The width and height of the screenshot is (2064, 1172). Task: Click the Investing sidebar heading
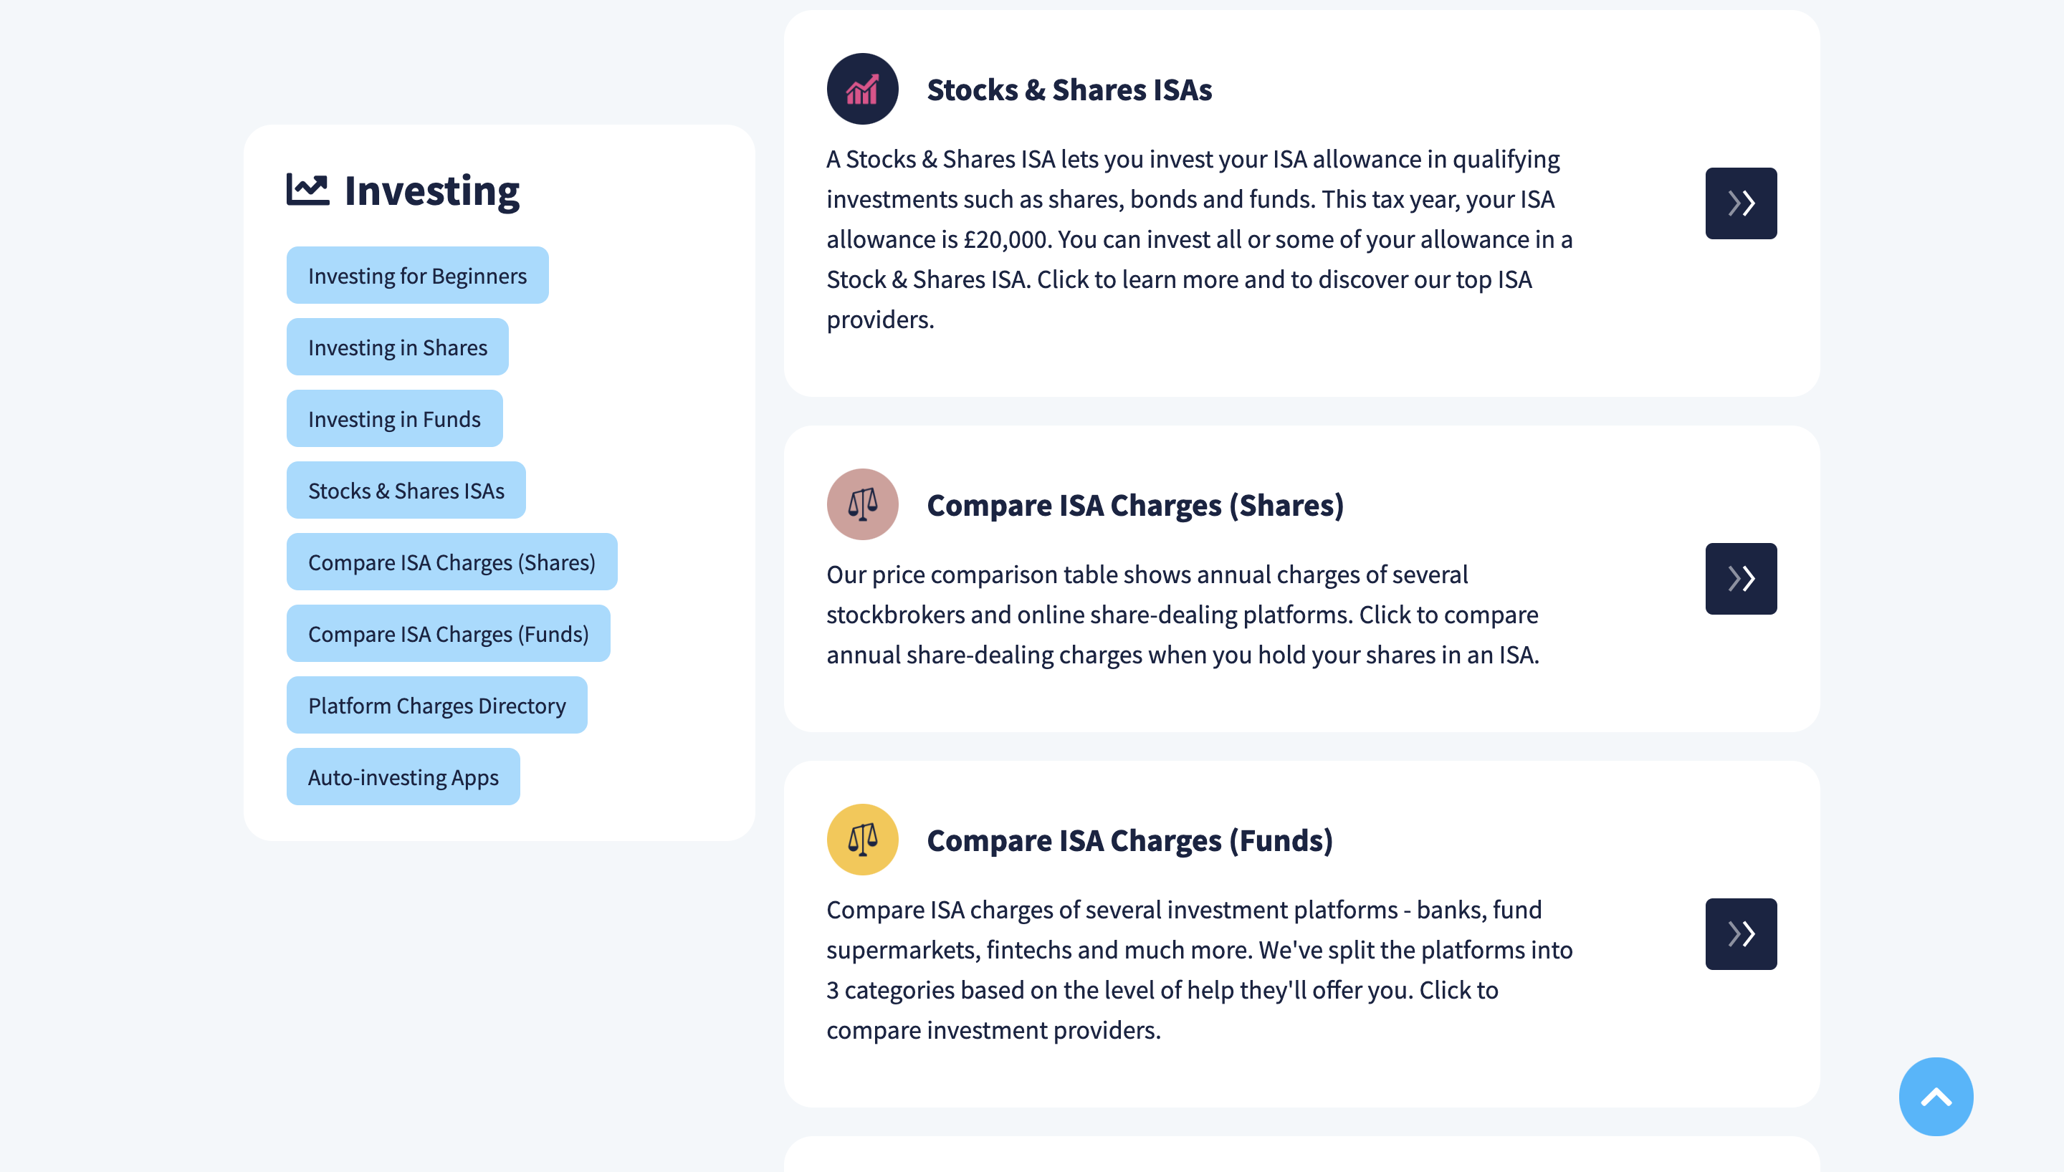coord(431,191)
